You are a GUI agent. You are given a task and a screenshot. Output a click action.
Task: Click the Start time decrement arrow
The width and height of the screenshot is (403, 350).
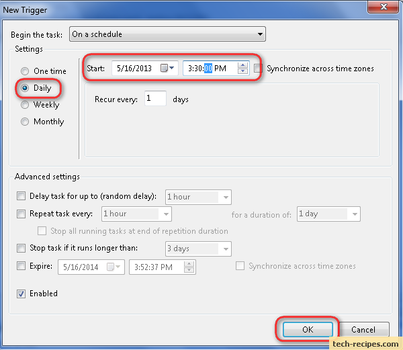coord(242,71)
